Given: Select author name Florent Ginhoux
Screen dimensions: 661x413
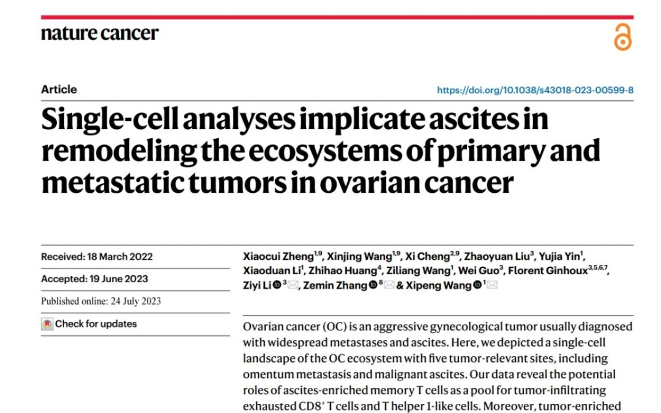Looking at the screenshot, I should [547, 271].
